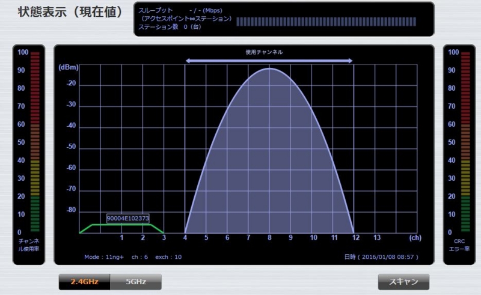481x295 pixels.
Task: Click channel 1 axis label
Action: (x=122, y=237)
